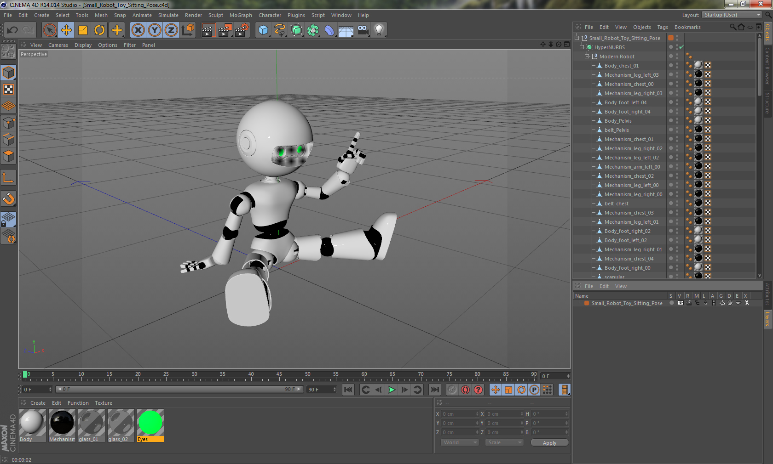Select Points mode in left sidebar
The image size is (773, 464).
tap(9, 123)
